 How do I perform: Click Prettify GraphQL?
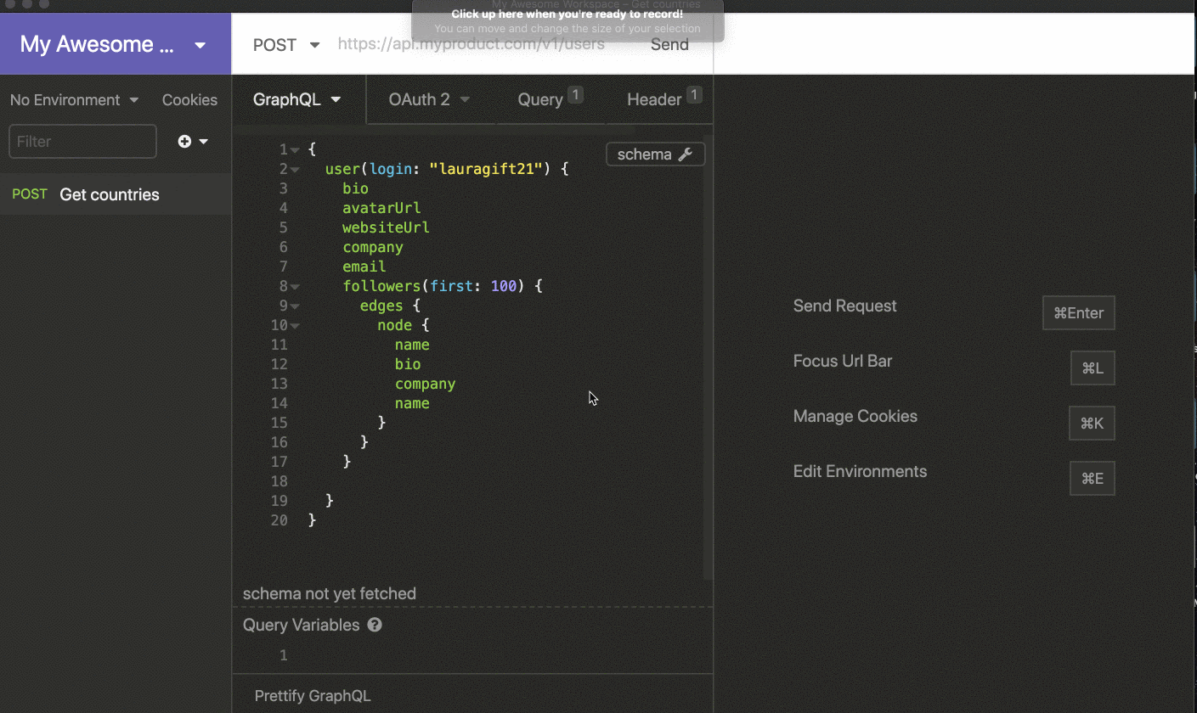click(x=313, y=696)
